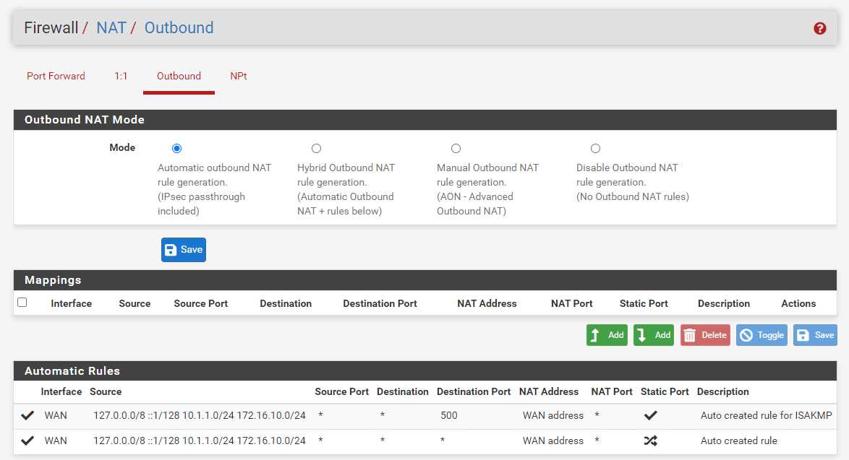Image resolution: width=849 pixels, height=460 pixels.
Task: Click the enabled checkmark on Auto created rule row
Action: pyautogui.click(x=27, y=441)
